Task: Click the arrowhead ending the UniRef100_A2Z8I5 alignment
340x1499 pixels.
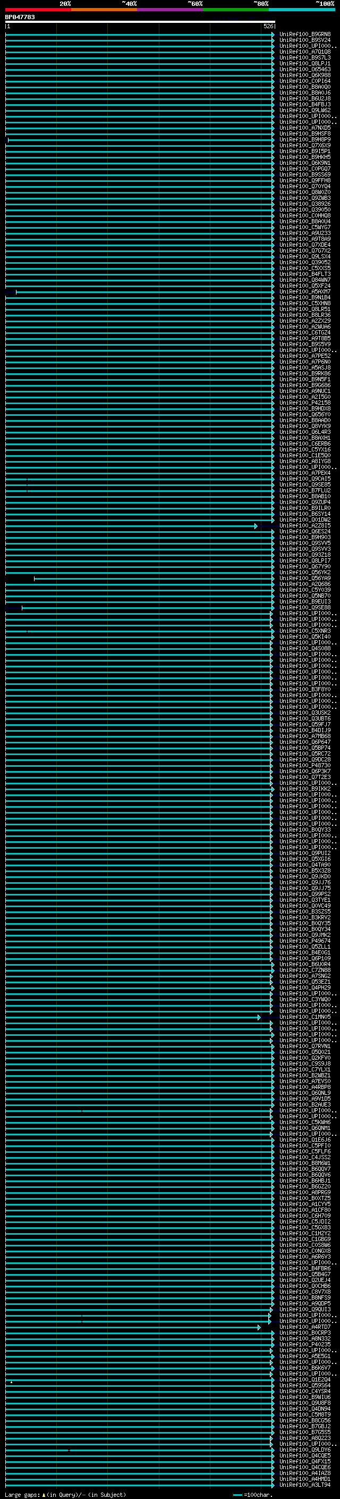Action: point(256,526)
